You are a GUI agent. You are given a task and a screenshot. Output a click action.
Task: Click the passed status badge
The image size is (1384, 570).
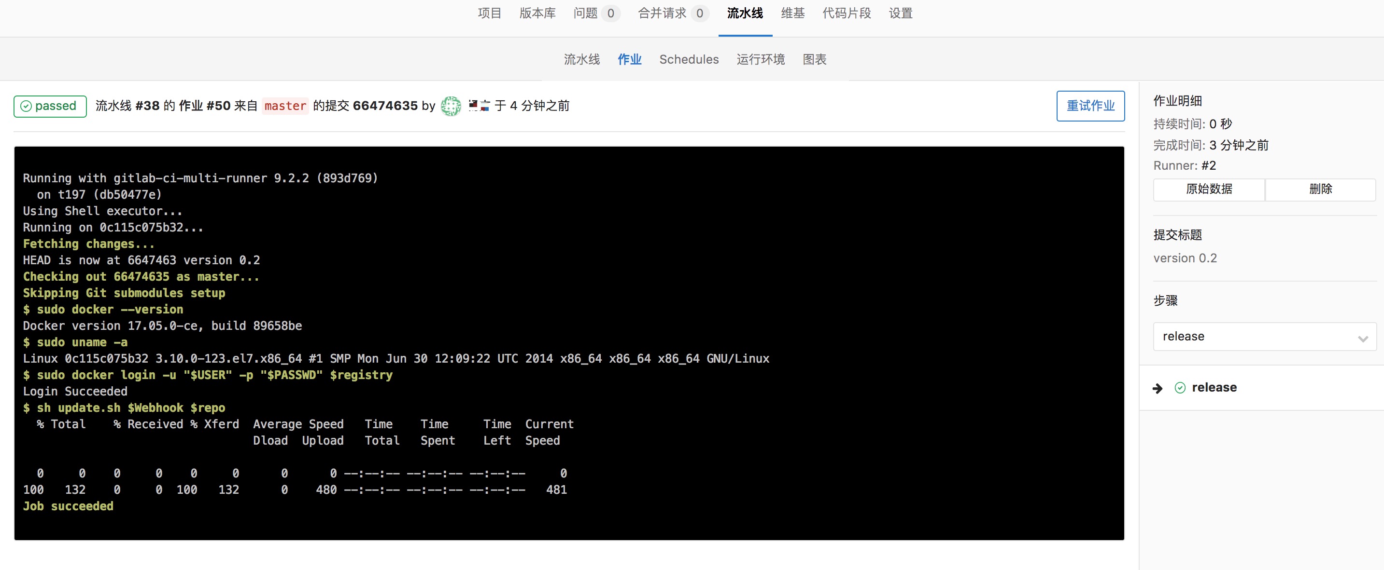pyautogui.click(x=50, y=106)
